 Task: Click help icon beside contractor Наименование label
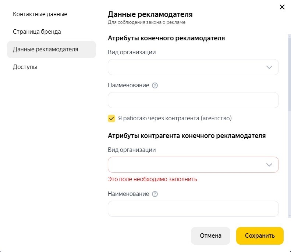[155, 194]
